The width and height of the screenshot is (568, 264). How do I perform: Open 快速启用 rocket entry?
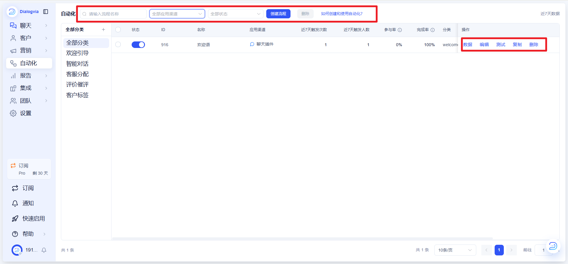29,218
